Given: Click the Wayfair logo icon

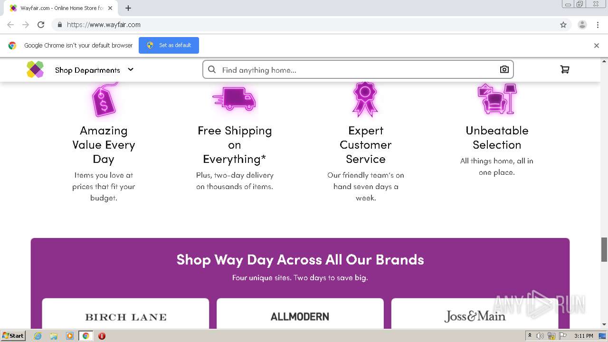Looking at the screenshot, I should (x=35, y=69).
